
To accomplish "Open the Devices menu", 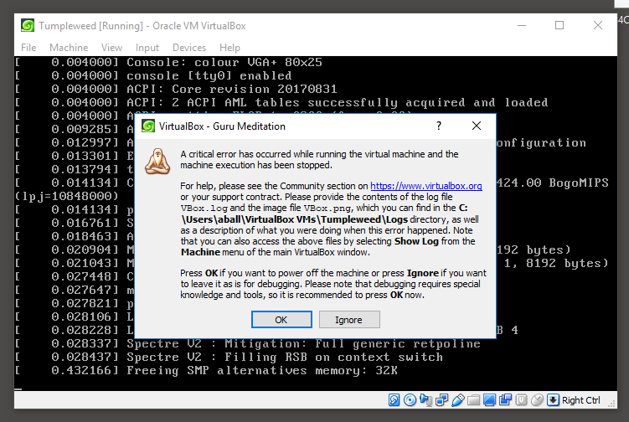I will pyautogui.click(x=189, y=48).
